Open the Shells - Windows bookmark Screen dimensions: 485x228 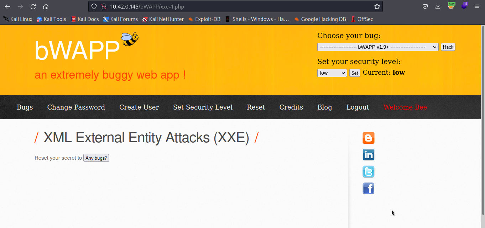pos(257,19)
